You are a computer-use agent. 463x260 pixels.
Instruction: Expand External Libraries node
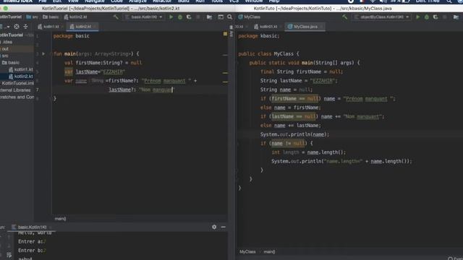click(x=15, y=90)
